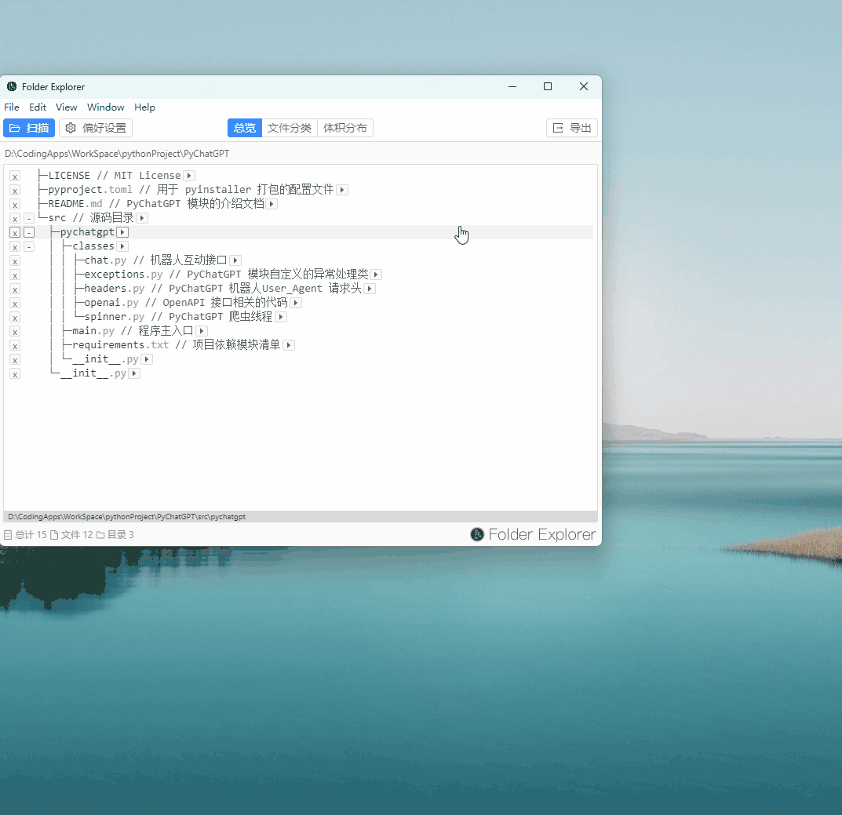Click the arrow icon after LICENSE row
This screenshot has width=842, height=815.
tap(189, 176)
